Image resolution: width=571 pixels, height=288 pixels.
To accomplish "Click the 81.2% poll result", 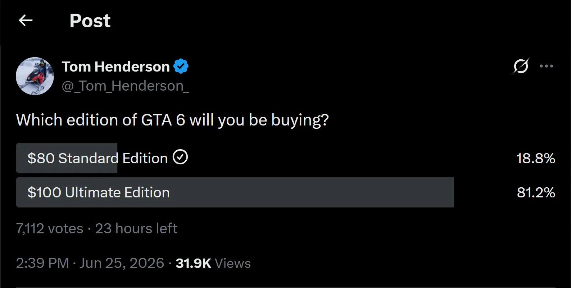I will point(536,193).
